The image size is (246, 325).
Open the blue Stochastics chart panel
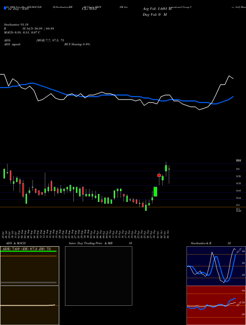click(216, 266)
